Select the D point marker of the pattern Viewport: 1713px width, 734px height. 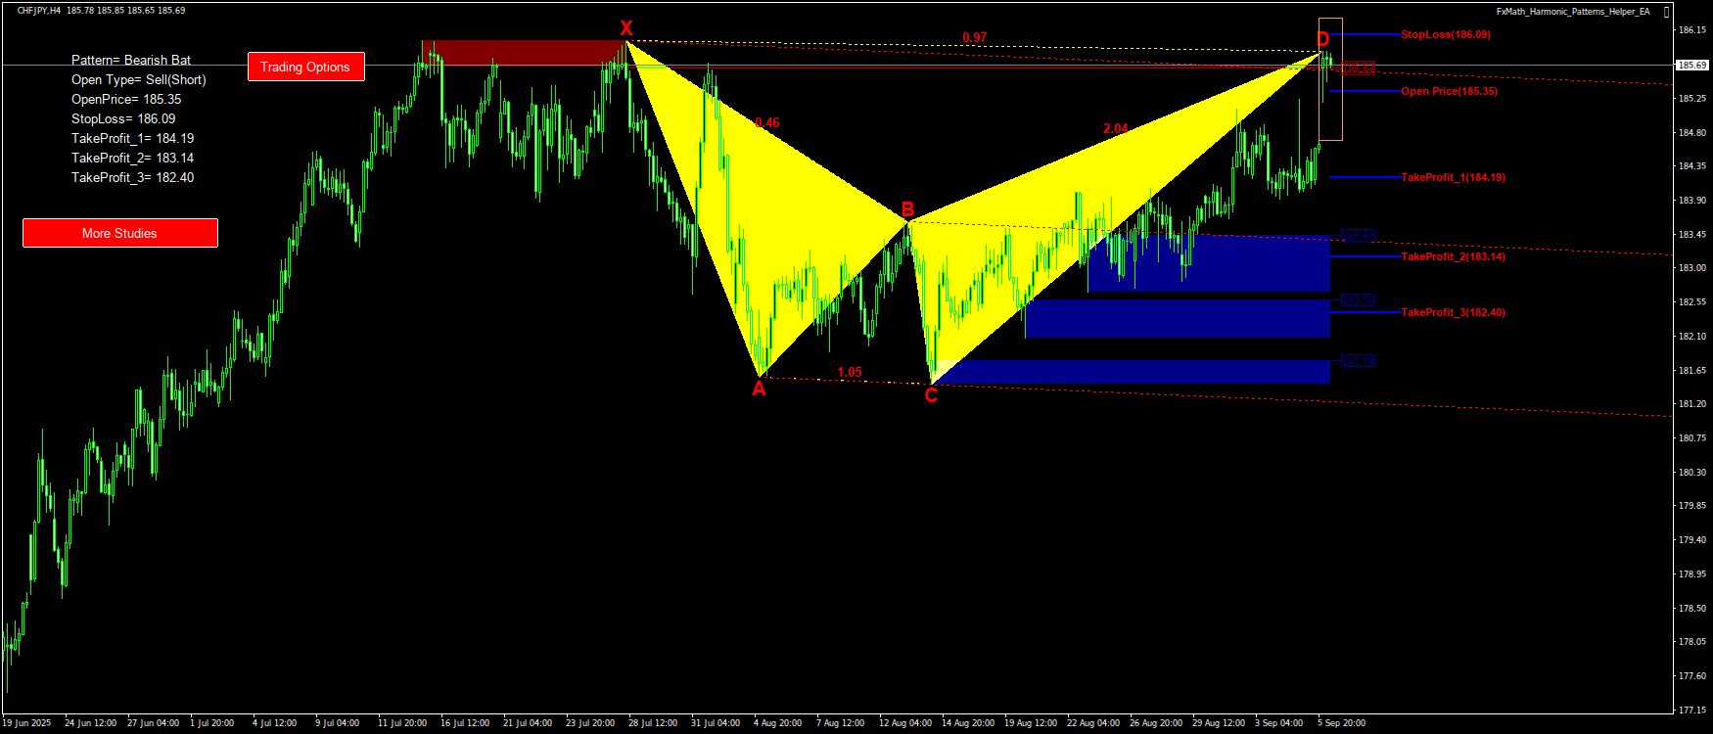(x=1322, y=39)
